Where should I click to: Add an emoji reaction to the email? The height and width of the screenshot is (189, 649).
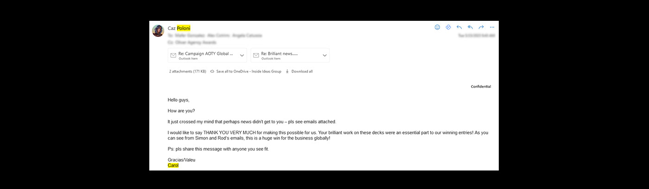click(437, 27)
